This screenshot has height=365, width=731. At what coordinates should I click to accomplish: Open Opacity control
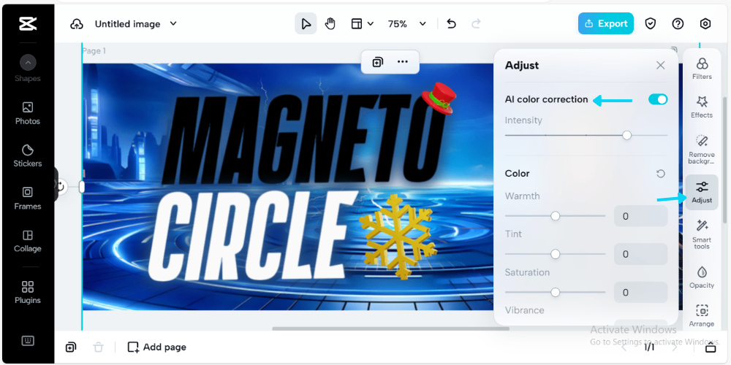click(x=702, y=277)
